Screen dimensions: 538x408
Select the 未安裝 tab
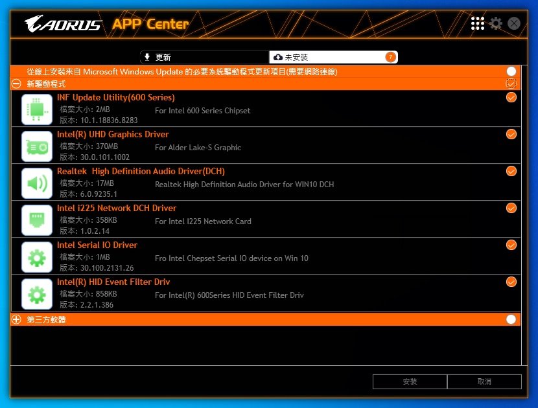click(333, 57)
